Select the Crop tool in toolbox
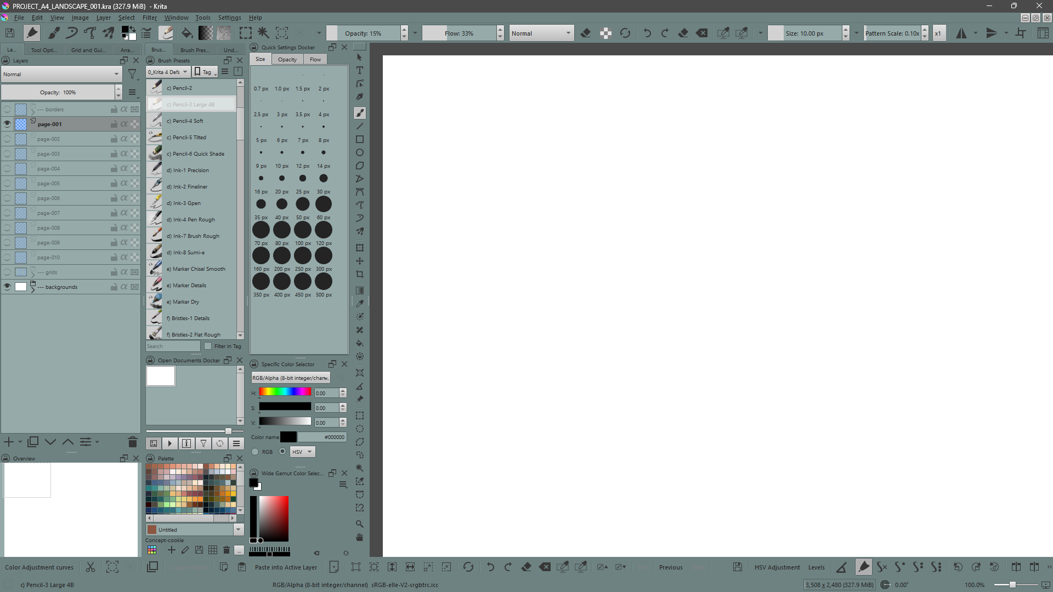Image resolution: width=1053 pixels, height=592 pixels. click(x=360, y=274)
